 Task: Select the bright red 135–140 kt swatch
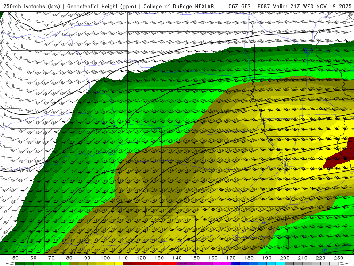tap(173, 264)
